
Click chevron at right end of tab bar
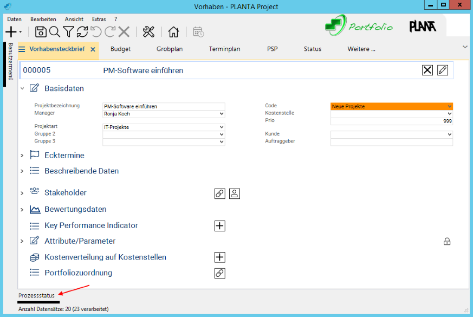click(465, 47)
